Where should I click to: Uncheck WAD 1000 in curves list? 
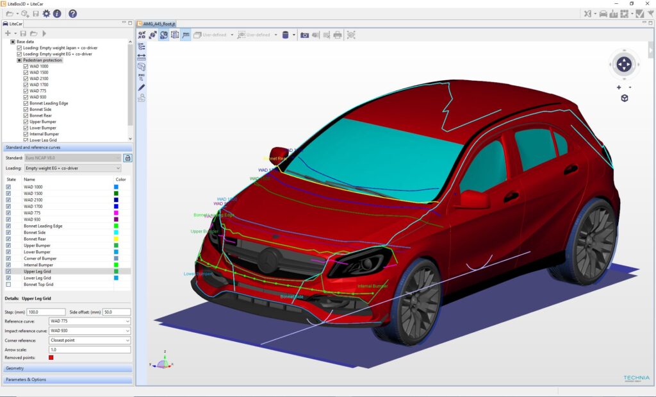click(8, 187)
